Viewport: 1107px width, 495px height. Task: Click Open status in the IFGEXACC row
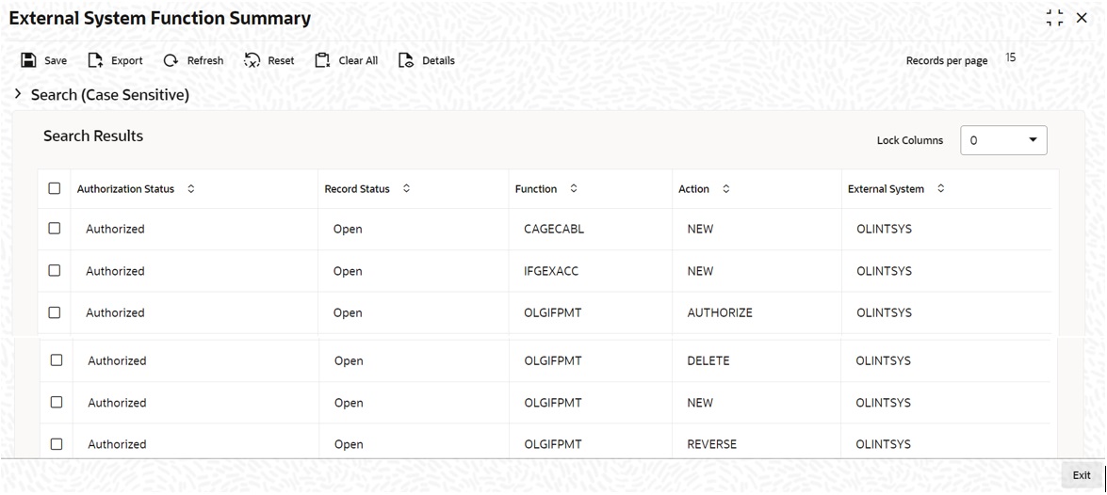[348, 271]
